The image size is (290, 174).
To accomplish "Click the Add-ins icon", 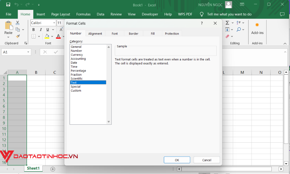I will tap(257, 25).
